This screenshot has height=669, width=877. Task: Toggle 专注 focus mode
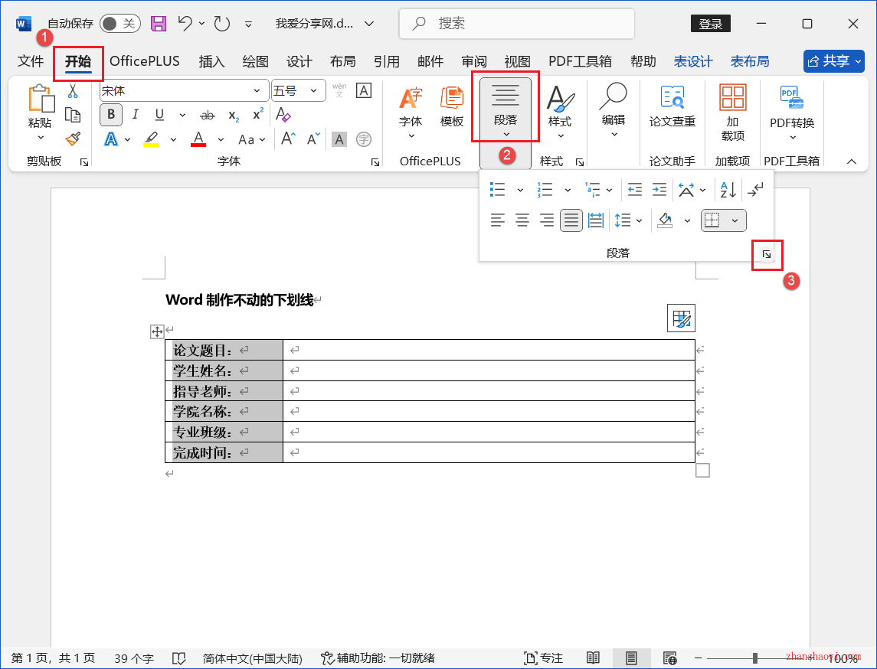[543, 658]
